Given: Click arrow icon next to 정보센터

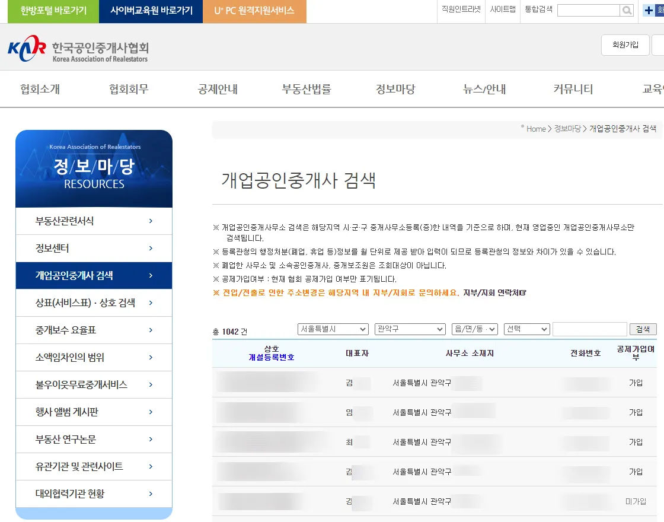Looking at the screenshot, I should click(151, 249).
